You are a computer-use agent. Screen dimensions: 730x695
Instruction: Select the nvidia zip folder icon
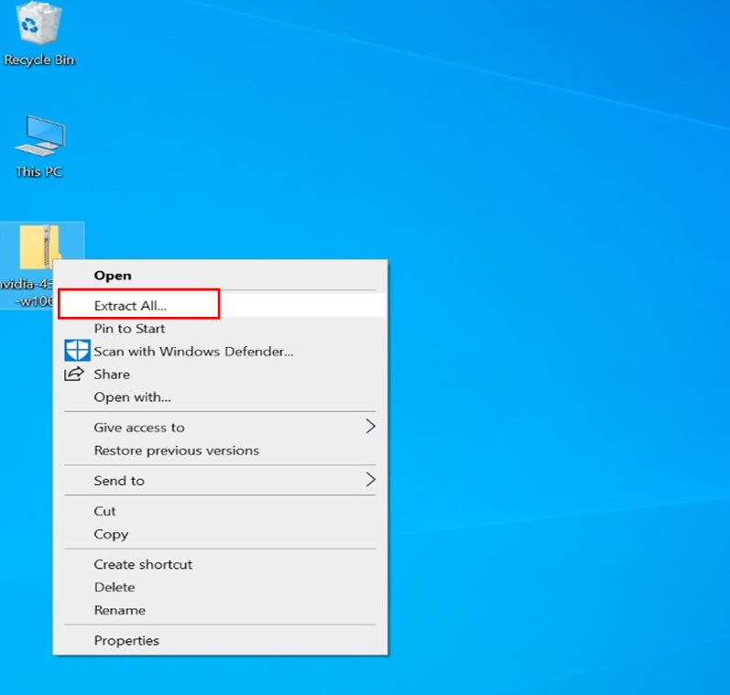[x=40, y=247]
